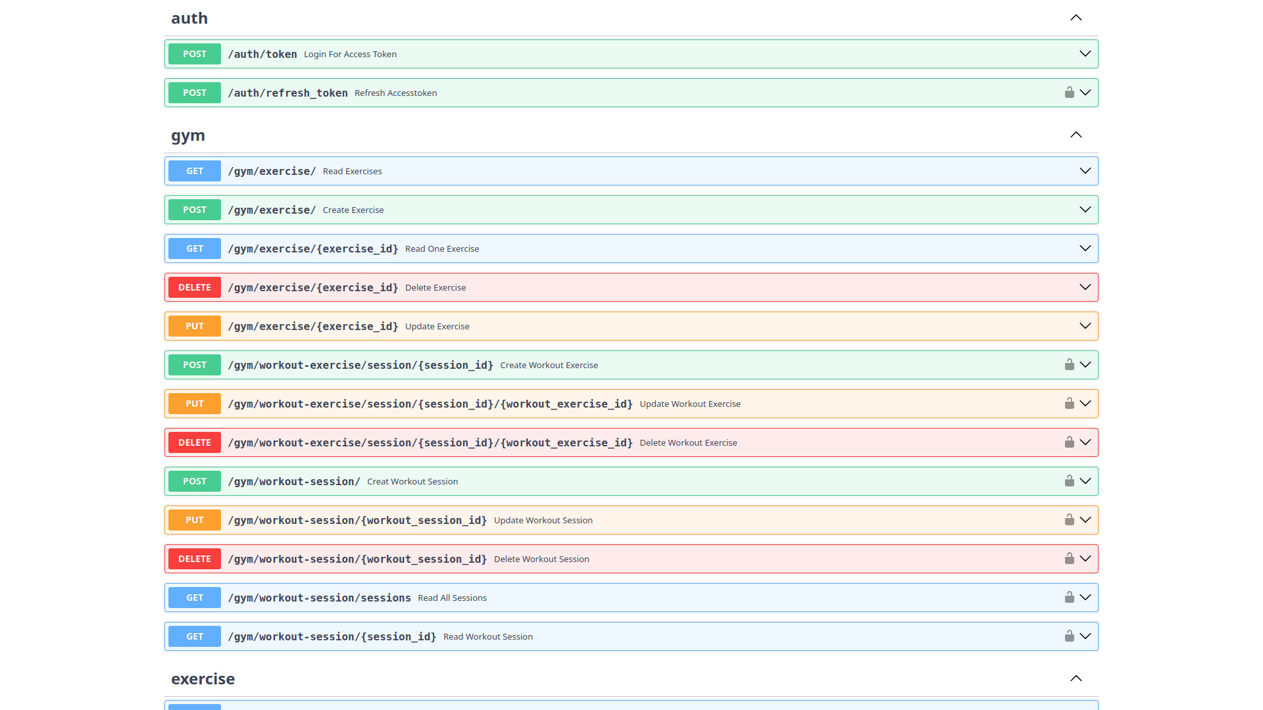Click PUT badge for Update Exercise

click(195, 326)
